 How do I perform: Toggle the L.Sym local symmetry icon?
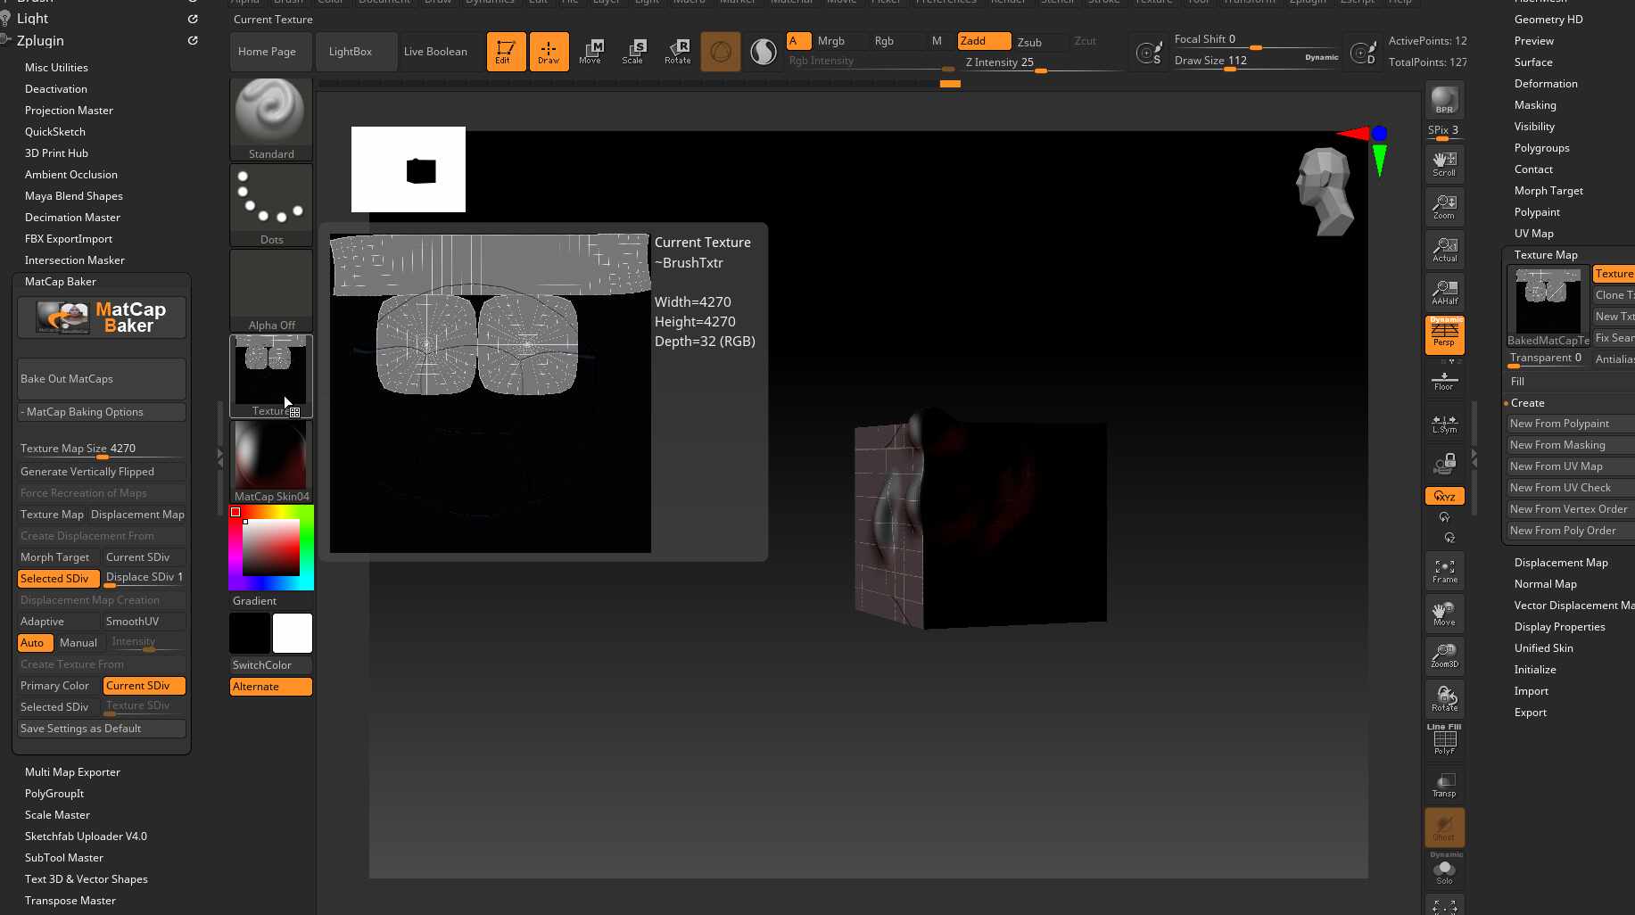(1444, 424)
